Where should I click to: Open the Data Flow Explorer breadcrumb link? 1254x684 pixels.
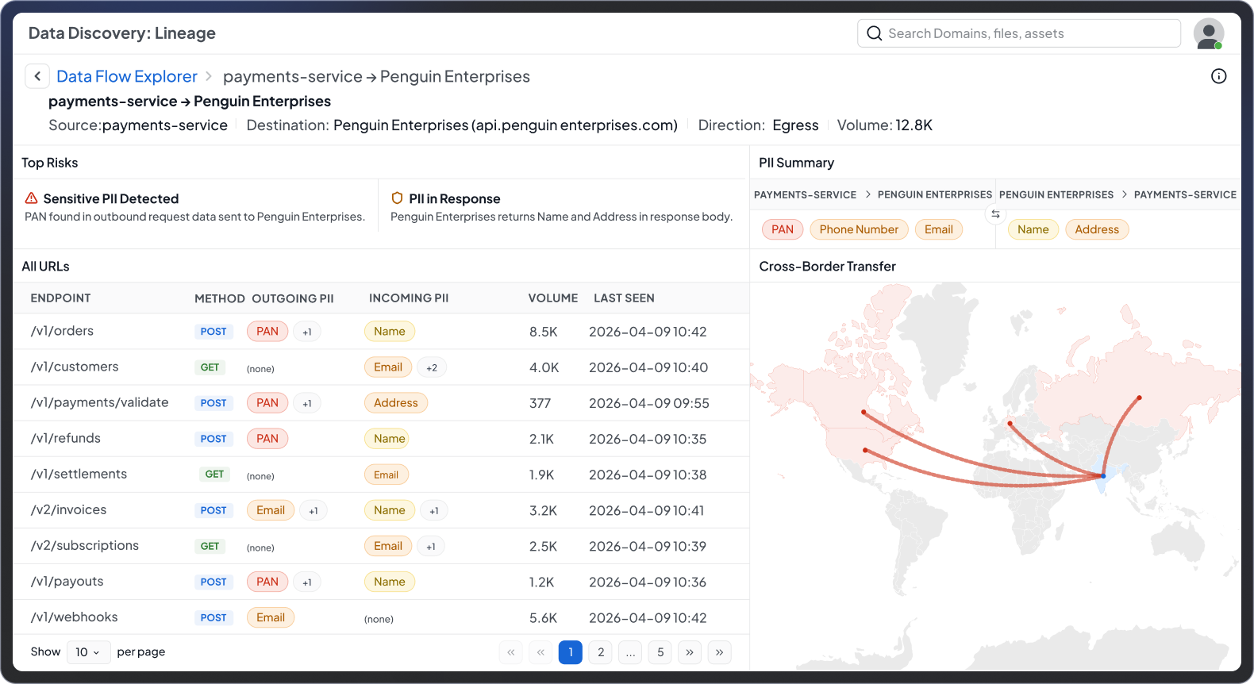coord(127,76)
